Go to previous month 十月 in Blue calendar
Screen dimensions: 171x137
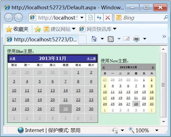click(12, 59)
